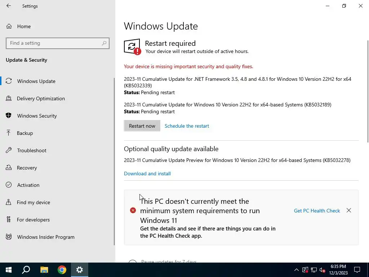
Task: Click the back arrow in Settings
Action: click(x=9, y=6)
